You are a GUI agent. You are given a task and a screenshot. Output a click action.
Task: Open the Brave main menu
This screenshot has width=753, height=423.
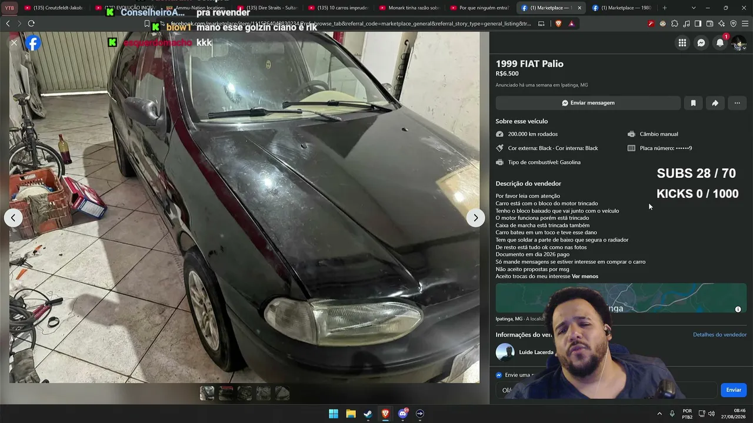pos(745,23)
